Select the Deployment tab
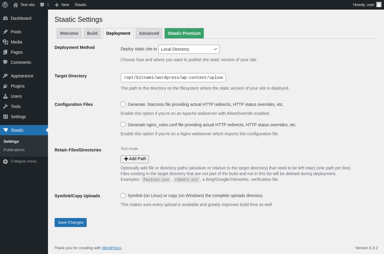 (118, 33)
